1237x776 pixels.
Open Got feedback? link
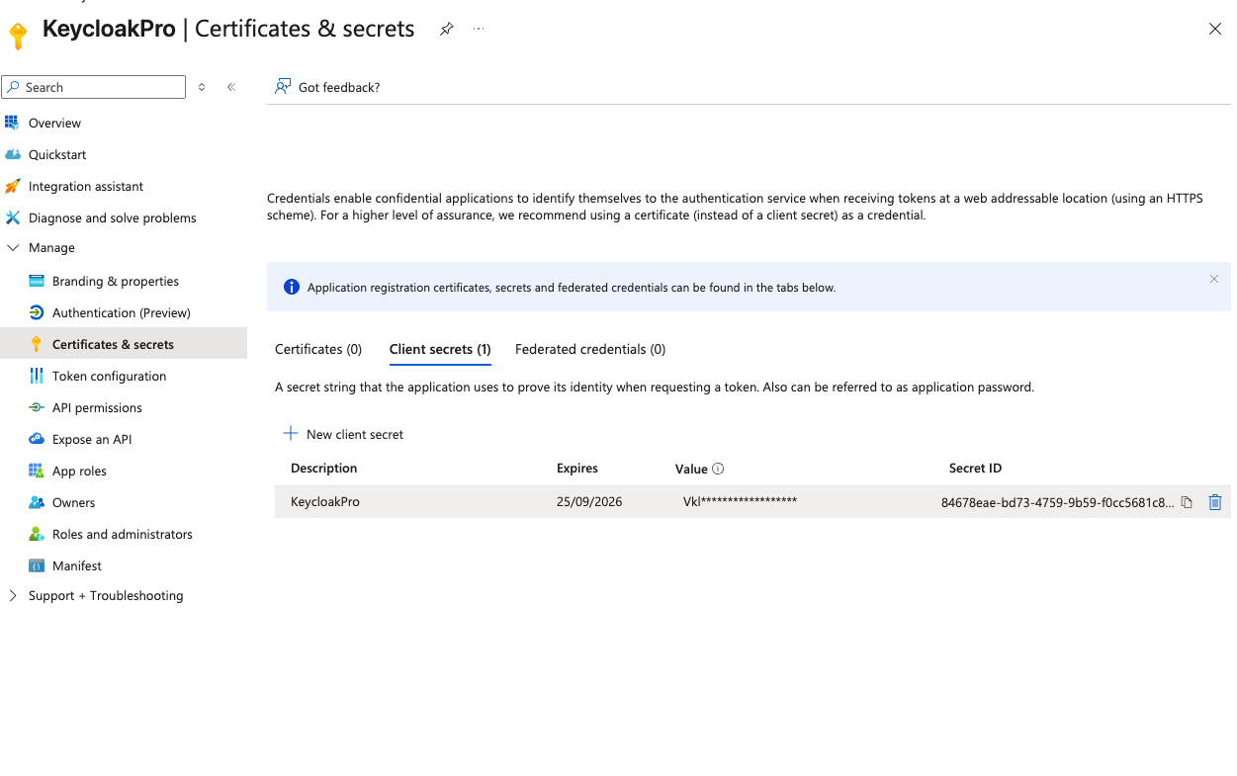pos(339,87)
